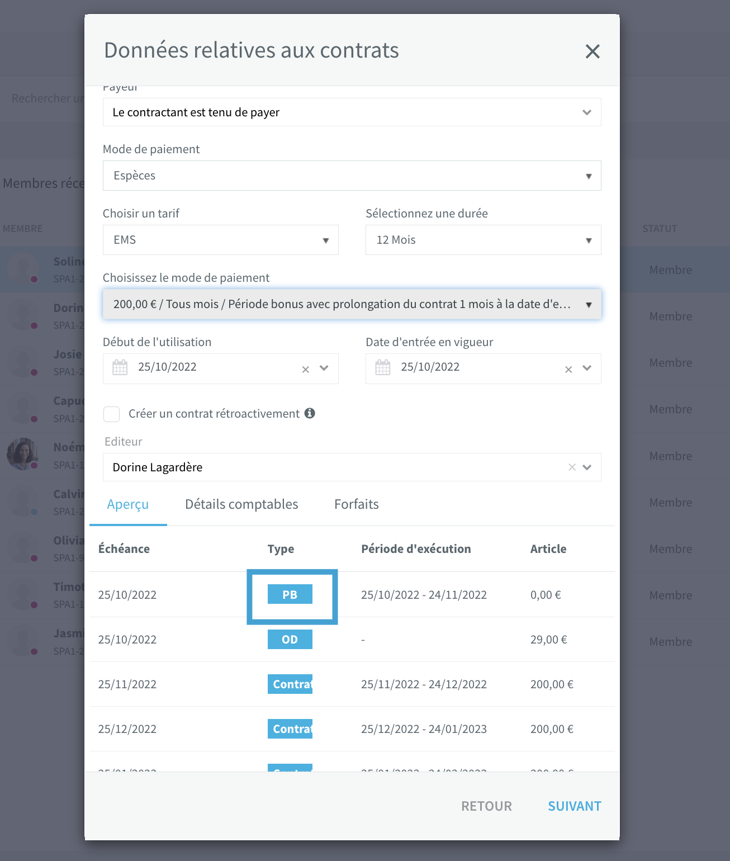Switch to the Détails comptables tab
The width and height of the screenshot is (730, 861).
tap(241, 504)
